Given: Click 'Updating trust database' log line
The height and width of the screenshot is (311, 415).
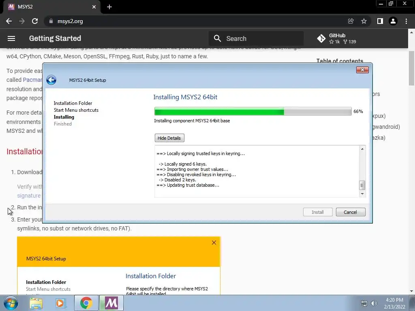Looking at the screenshot, I should coord(188,185).
